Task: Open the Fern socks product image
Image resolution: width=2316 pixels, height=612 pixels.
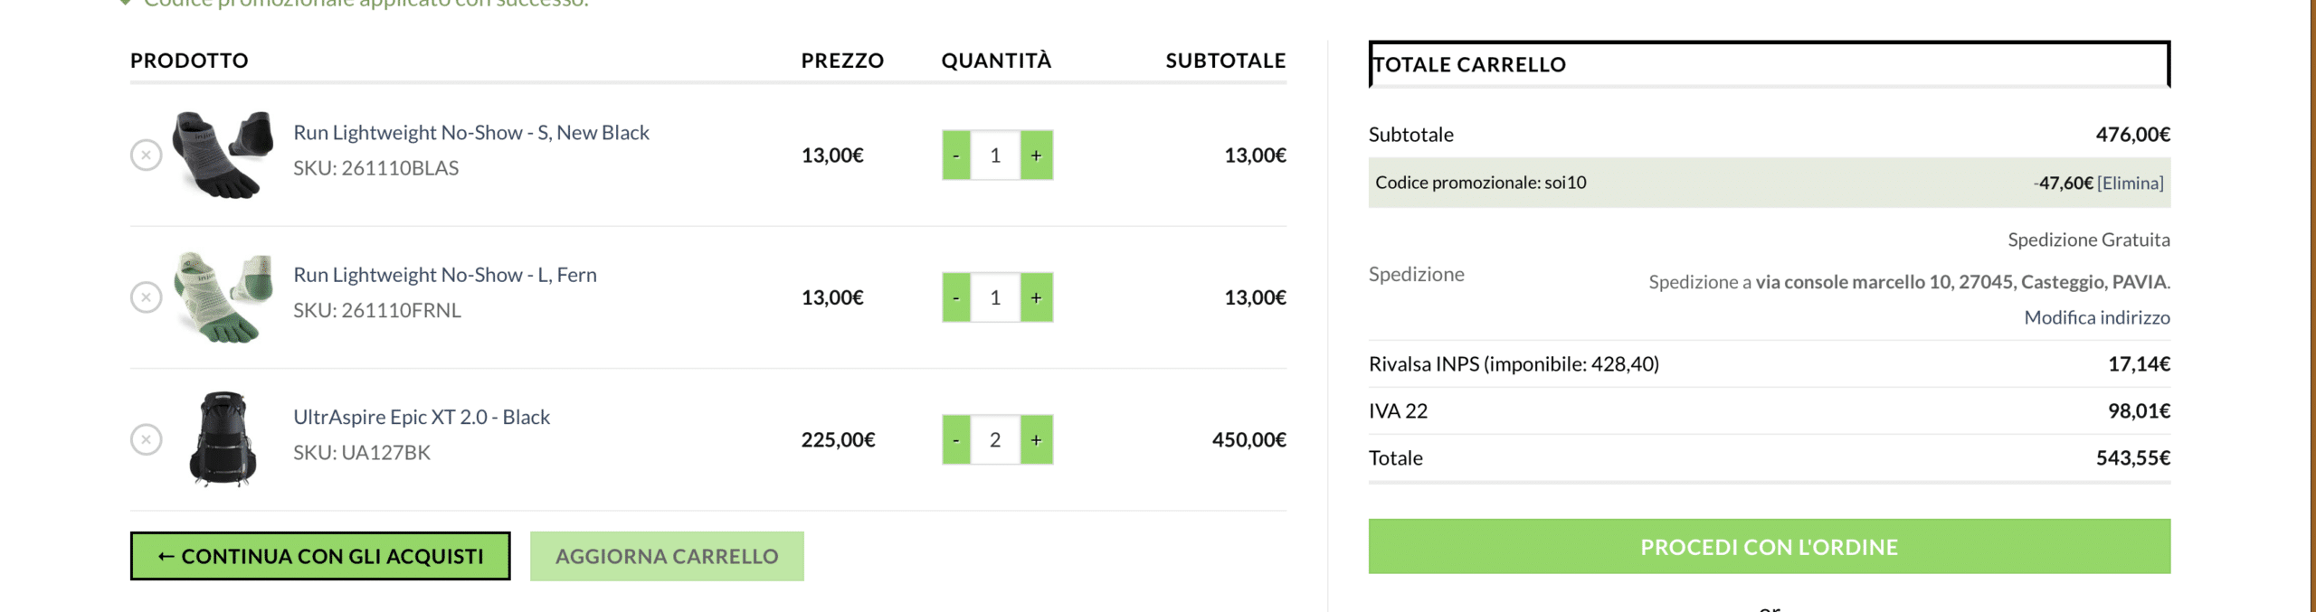Action: [x=223, y=297]
